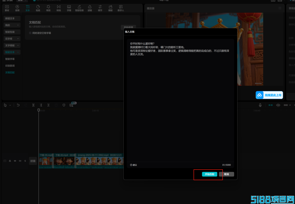Click the split clip tool icon
295x204 pixels.
coord(33,105)
